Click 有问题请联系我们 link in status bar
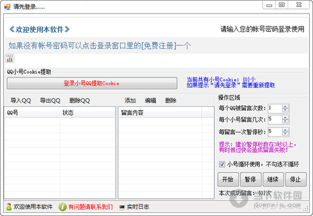 (90, 207)
